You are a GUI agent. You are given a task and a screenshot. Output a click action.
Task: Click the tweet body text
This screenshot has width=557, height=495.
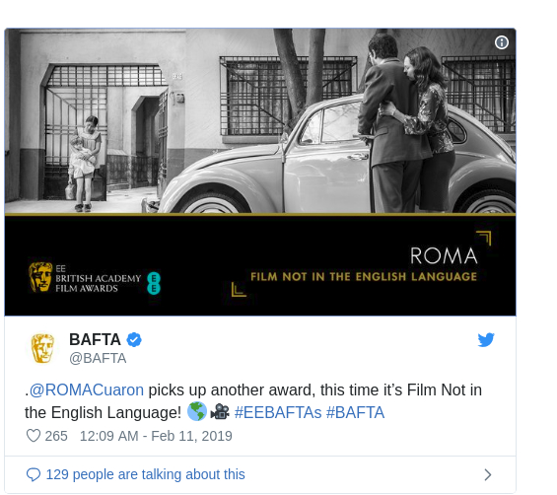tap(253, 401)
